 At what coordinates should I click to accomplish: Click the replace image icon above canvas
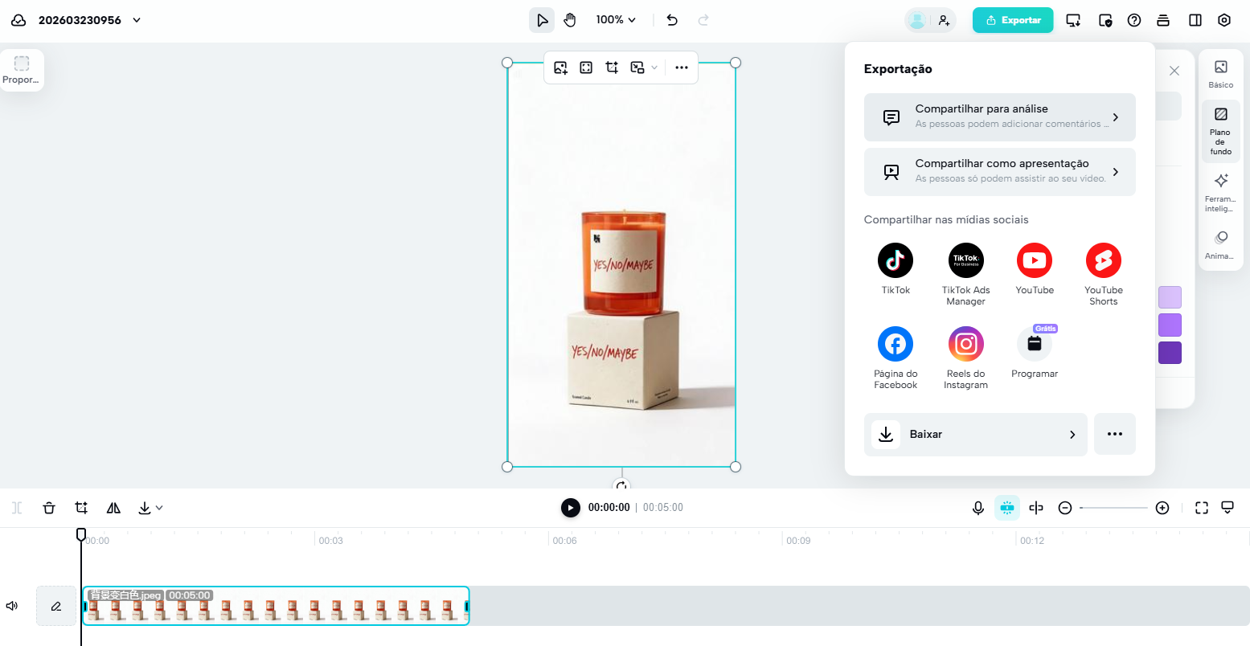[x=561, y=67]
